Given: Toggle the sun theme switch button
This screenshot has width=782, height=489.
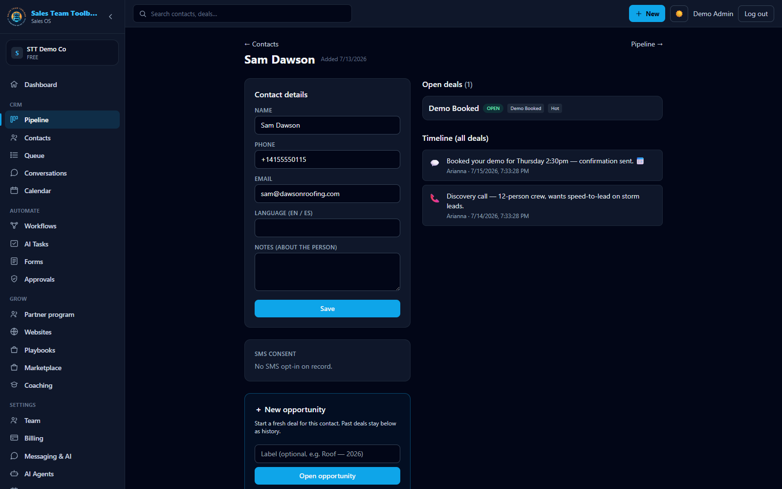Looking at the screenshot, I should 679,14.
